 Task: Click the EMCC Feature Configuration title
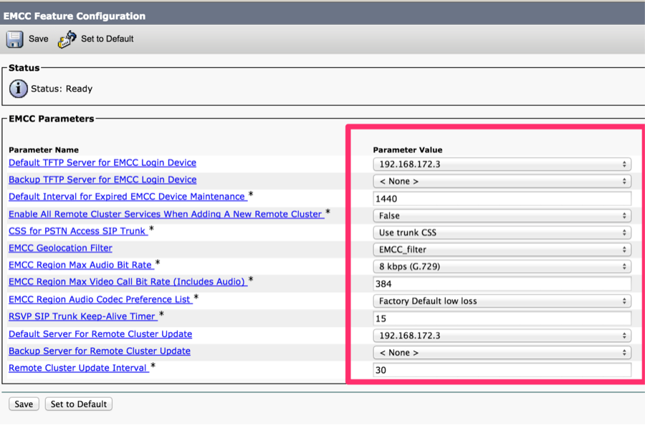coord(75,16)
